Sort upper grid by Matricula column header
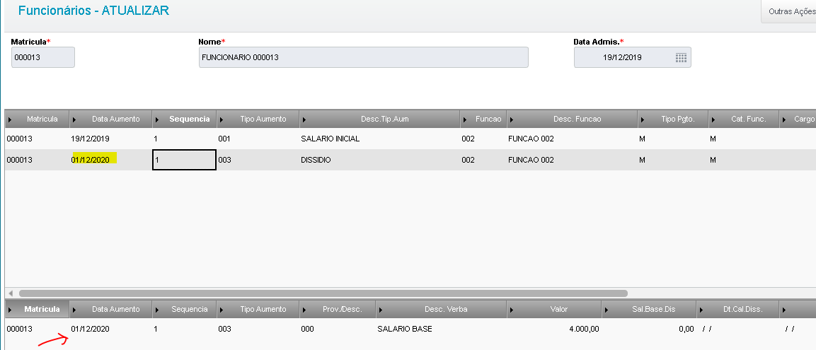The image size is (816, 350). [37, 119]
